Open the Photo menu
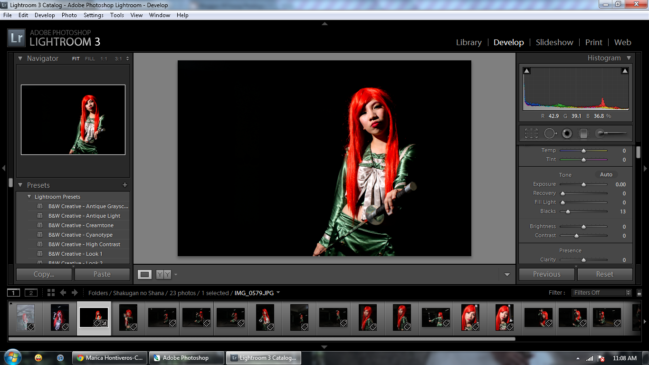The width and height of the screenshot is (649, 365). (69, 15)
